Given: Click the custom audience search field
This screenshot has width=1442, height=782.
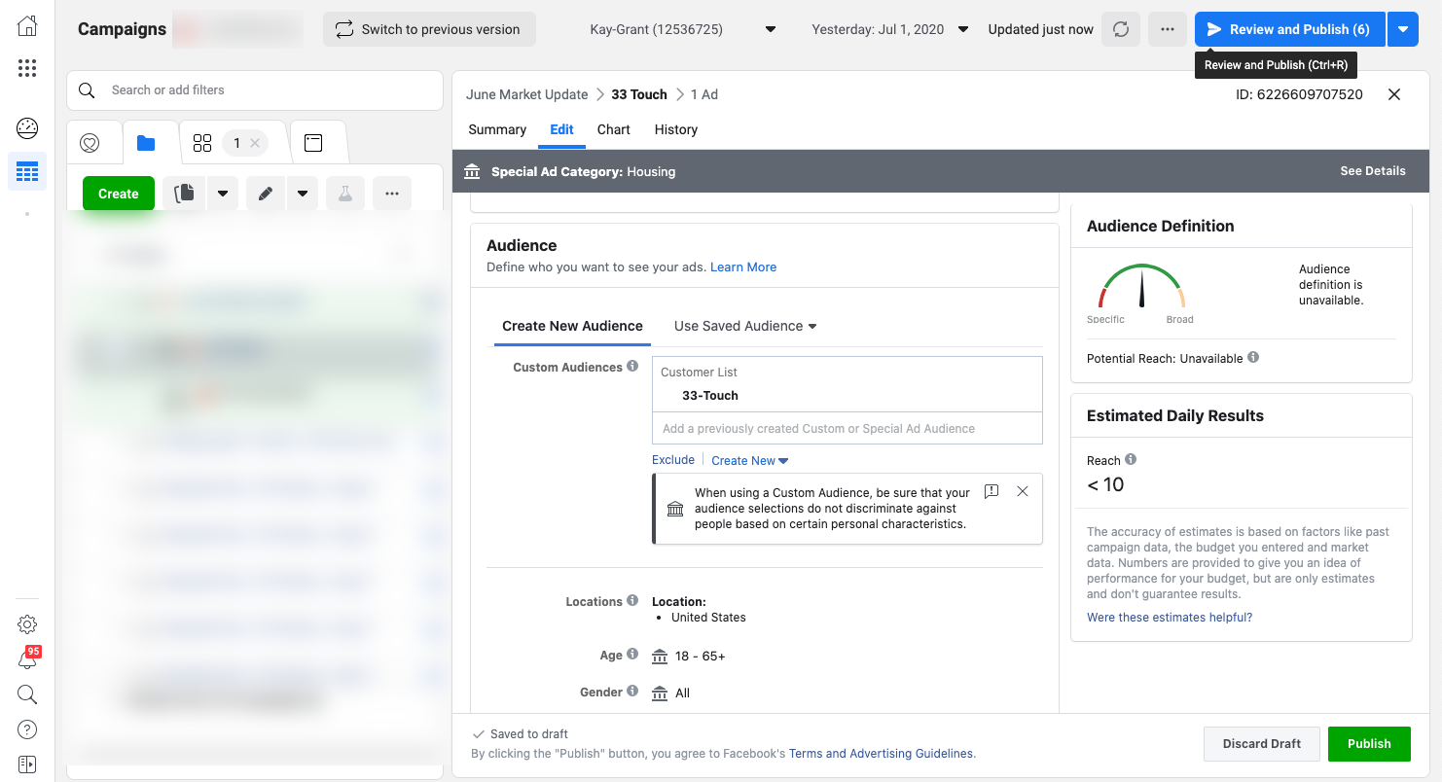Looking at the screenshot, I should (x=847, y=429).
